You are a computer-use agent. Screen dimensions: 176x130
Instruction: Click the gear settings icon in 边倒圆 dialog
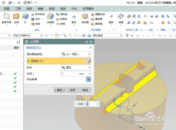tap(27, 42)
